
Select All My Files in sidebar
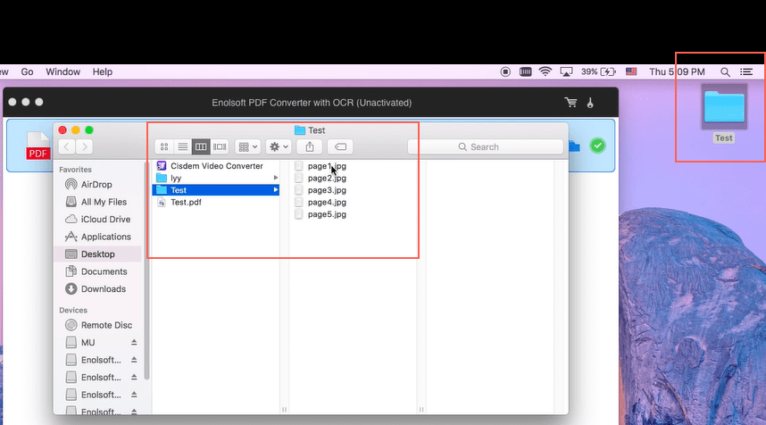tap(104, 202)
